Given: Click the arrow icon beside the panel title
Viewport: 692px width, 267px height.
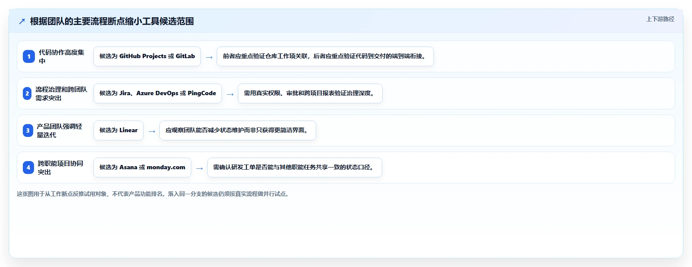Looking at the screenshot, I should click(22, 22).
